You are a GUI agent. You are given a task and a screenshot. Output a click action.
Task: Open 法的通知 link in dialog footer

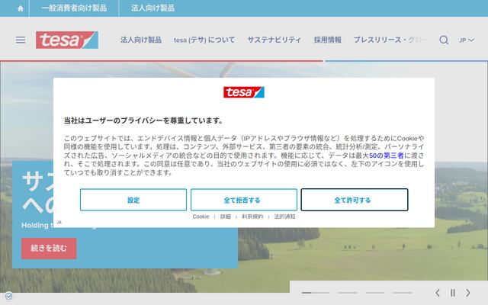tap(284, 217)
